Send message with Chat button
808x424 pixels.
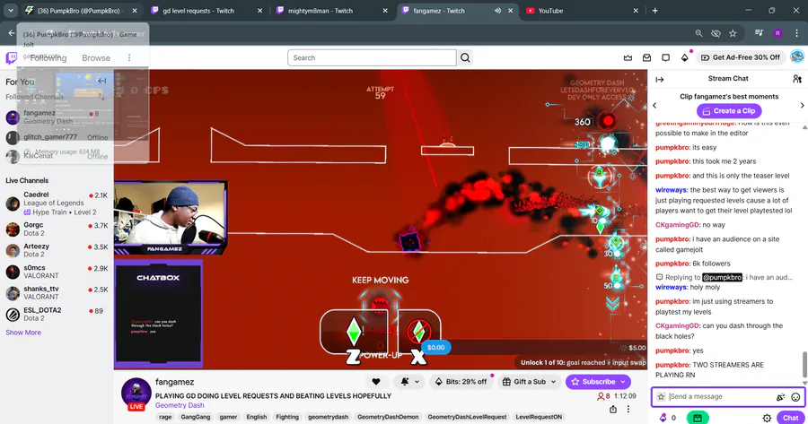790,418
